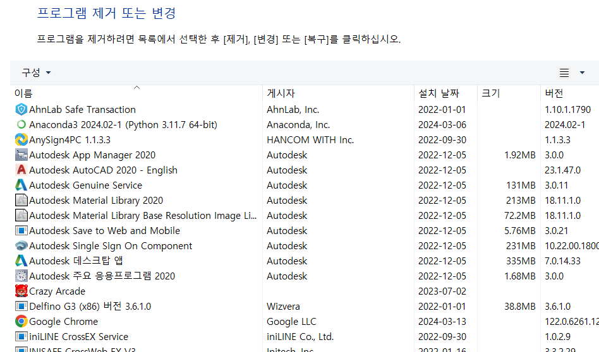Click the Delfino G3 program icon
The width and height of the screenshot is (599, 352).
pyautogui.click(x=21, y=306)
